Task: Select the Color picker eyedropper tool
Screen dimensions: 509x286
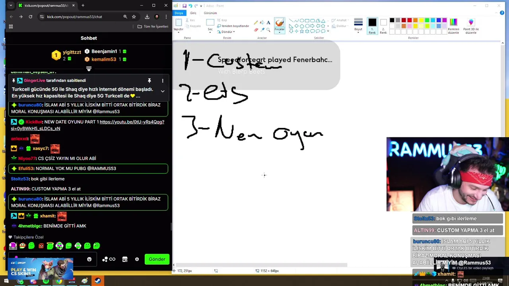Action: point(262,29)
